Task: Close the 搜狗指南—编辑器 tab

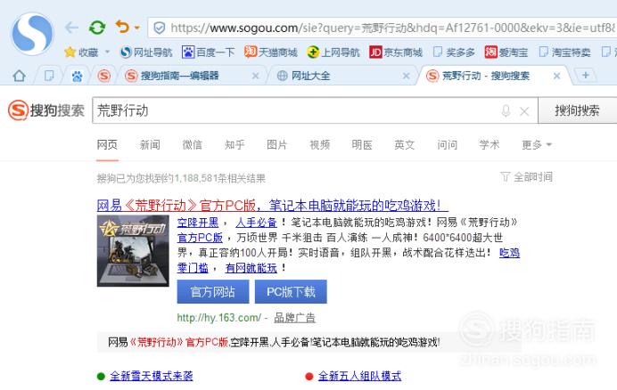Action: tap(255, 76)
